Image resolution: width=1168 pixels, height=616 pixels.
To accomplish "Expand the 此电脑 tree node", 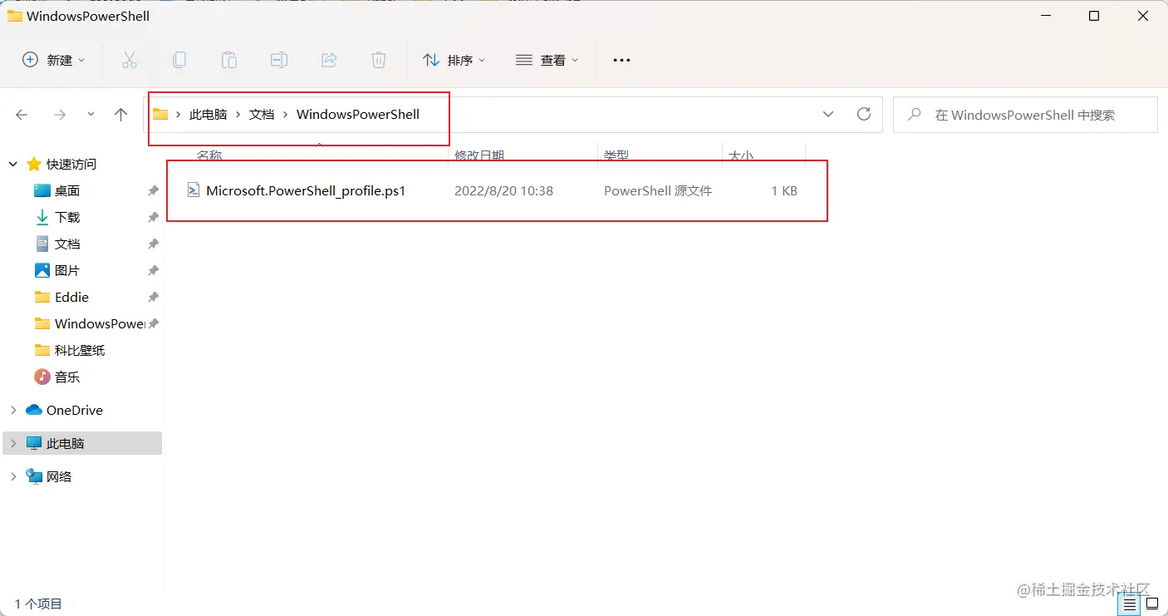I will tap(13, 443).
